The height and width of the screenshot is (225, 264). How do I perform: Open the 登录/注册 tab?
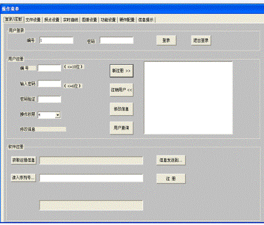tap(14, 19)
